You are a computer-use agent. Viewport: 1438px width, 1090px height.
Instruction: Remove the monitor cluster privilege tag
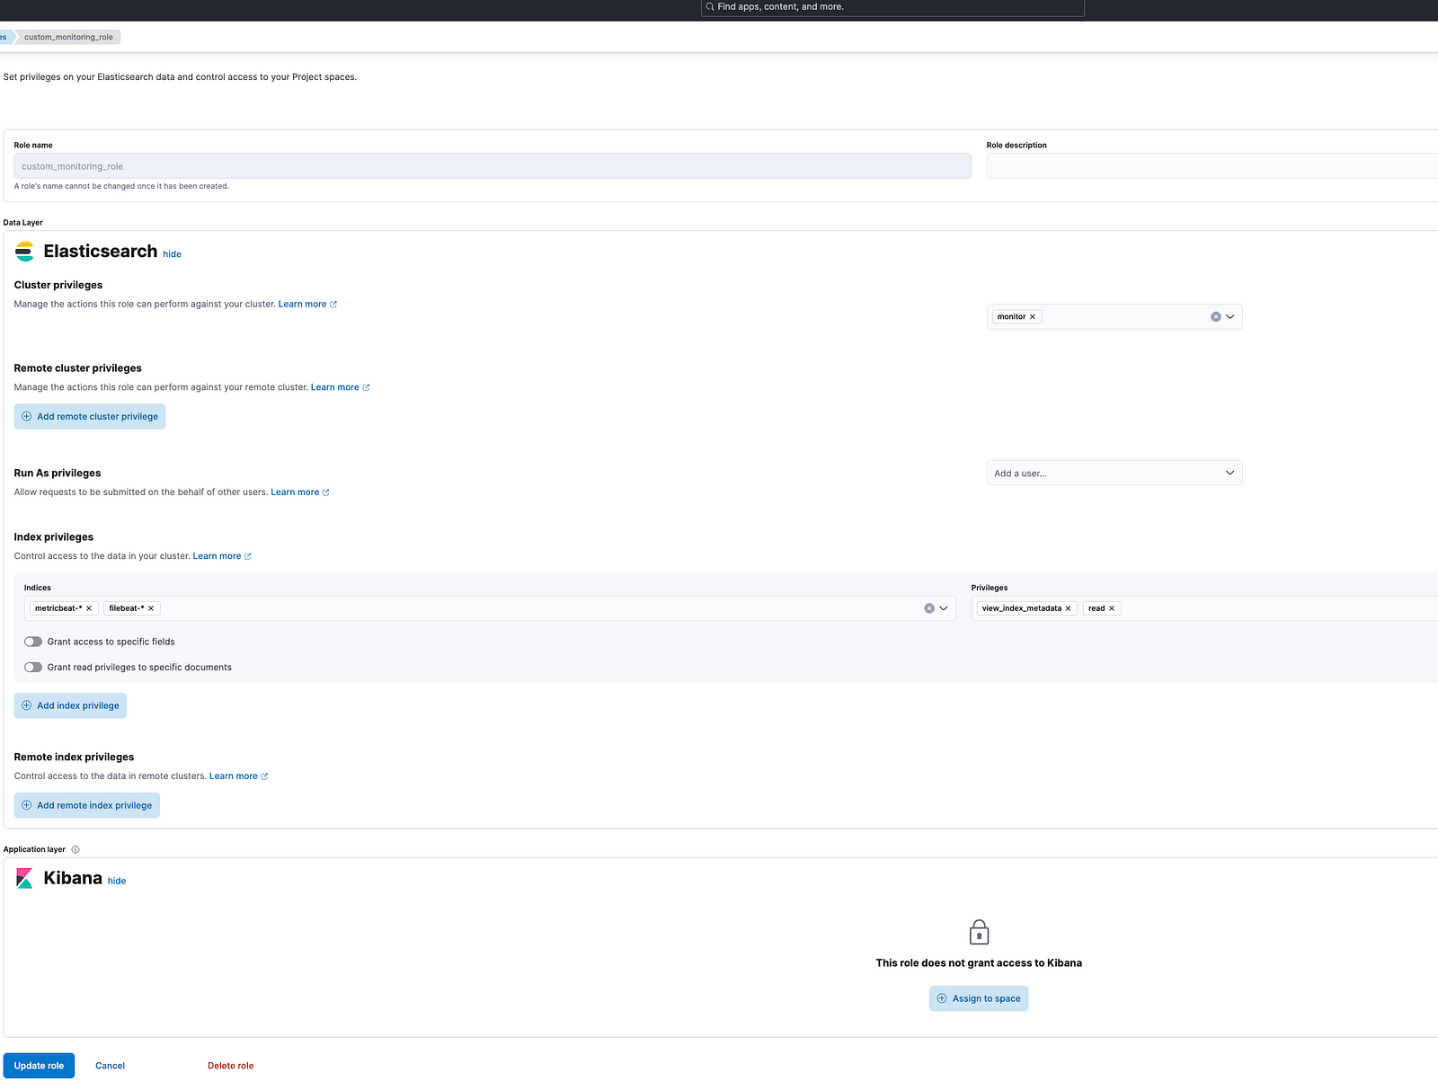[1032, 317]
